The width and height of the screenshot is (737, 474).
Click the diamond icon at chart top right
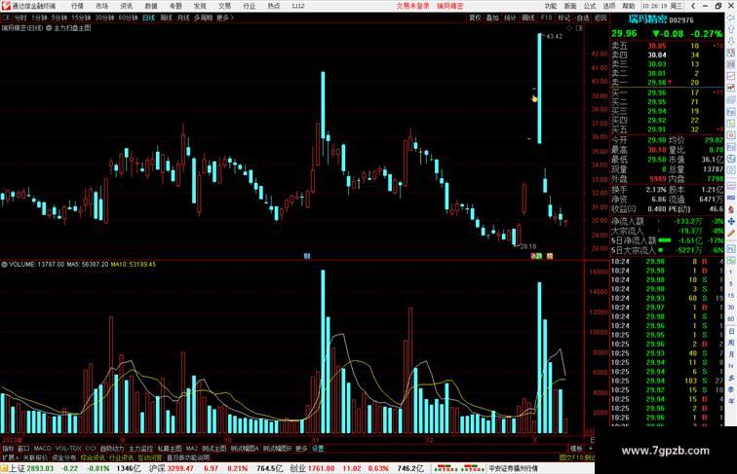click(569, 28)
